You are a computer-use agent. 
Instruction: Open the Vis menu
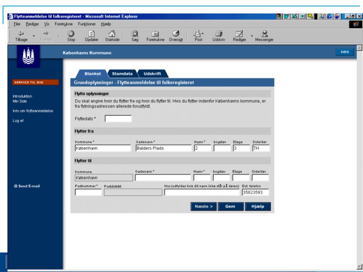pos(46,24)
